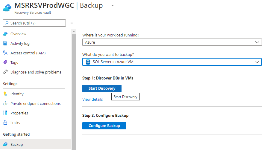Click the Locks padlock icon

click(x=5, y=123)
